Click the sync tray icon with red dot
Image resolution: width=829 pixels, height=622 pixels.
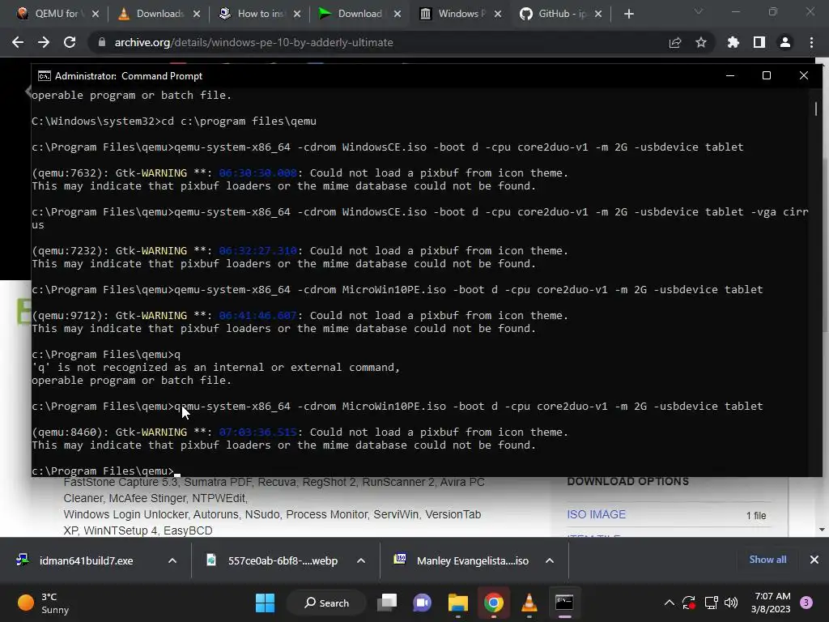pos(689,603)
